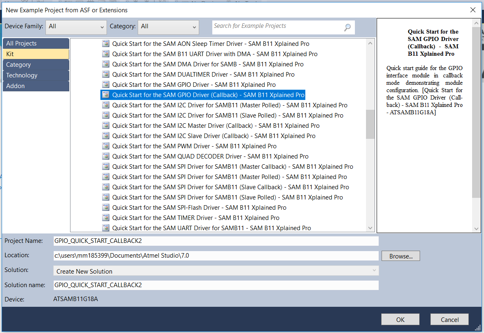The width and height of the screenshot is (484, 333).
Task: Select SAM AON Sleep Timer Driver project
Action: (x=211, y=43)
